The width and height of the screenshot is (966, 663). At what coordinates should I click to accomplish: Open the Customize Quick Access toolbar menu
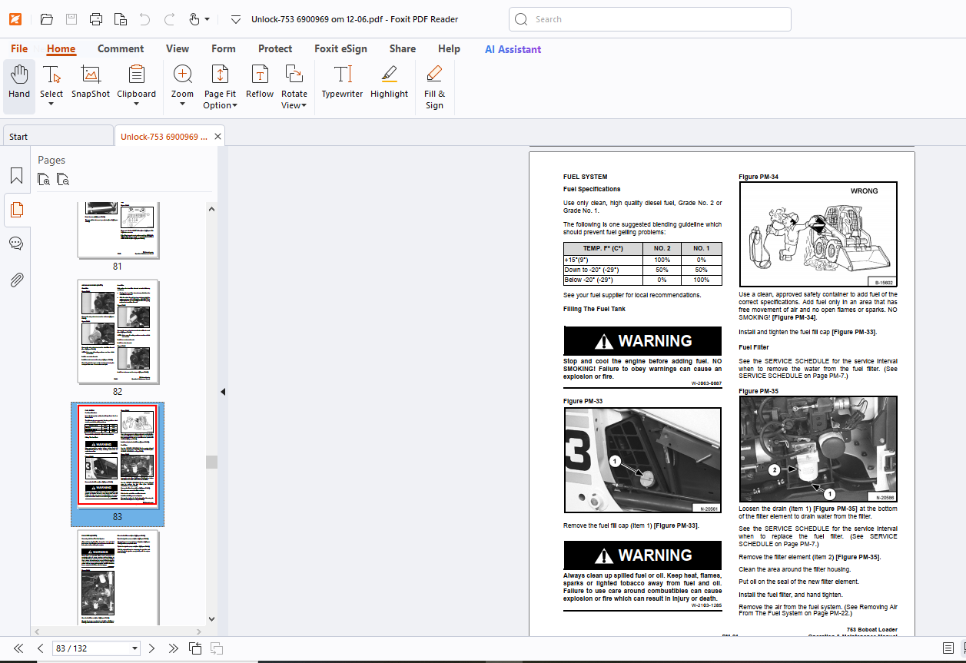pos(236,19)
